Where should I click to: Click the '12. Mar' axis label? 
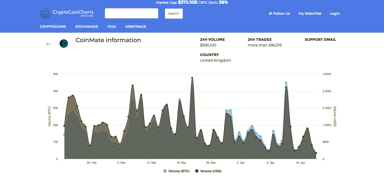point(151,163)
